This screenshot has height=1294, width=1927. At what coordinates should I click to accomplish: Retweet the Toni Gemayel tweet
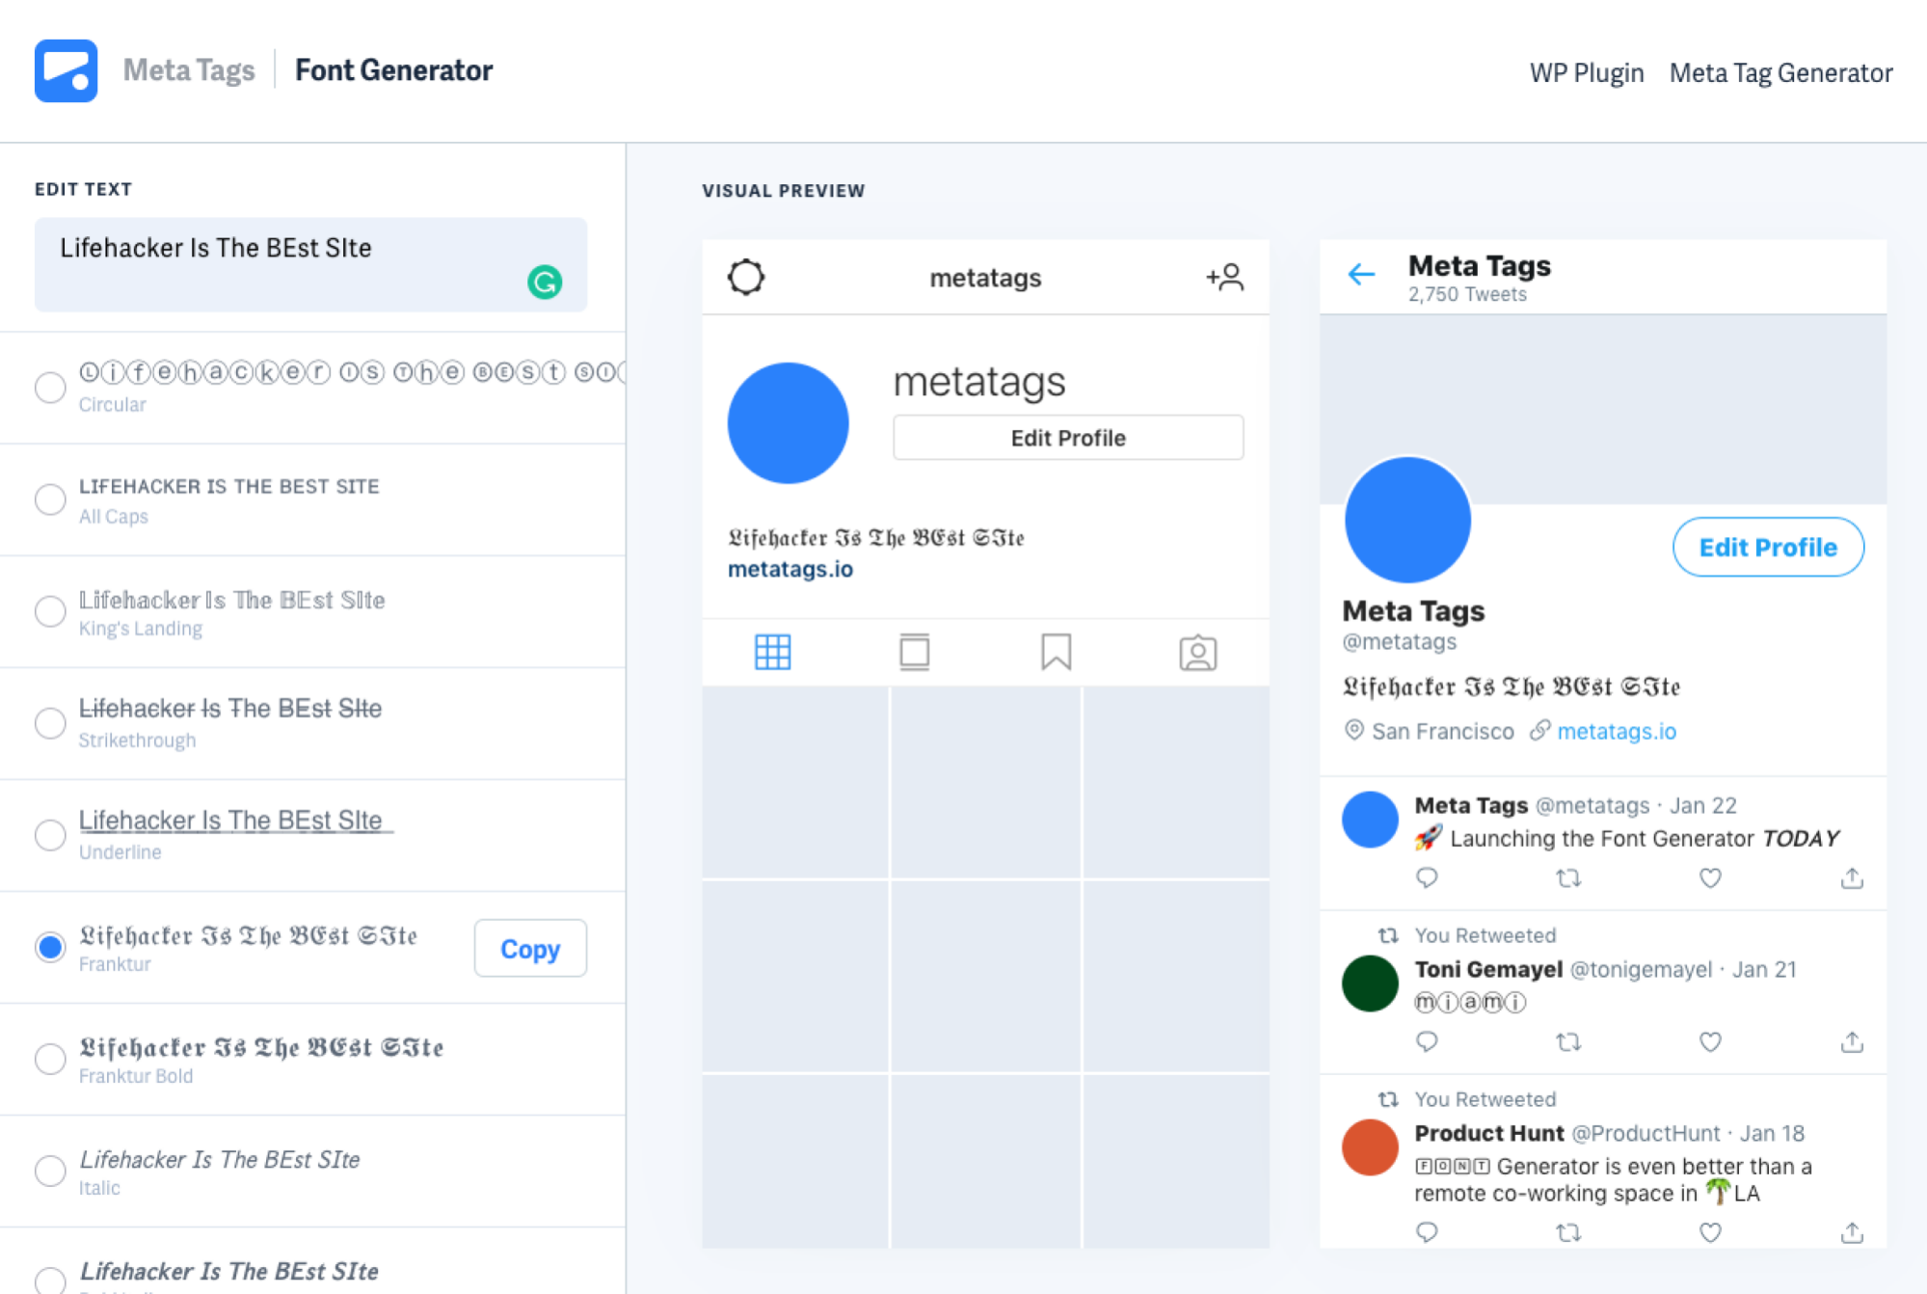[1568, 1042]
